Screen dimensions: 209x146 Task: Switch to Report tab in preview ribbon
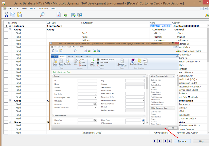(88, 57)
